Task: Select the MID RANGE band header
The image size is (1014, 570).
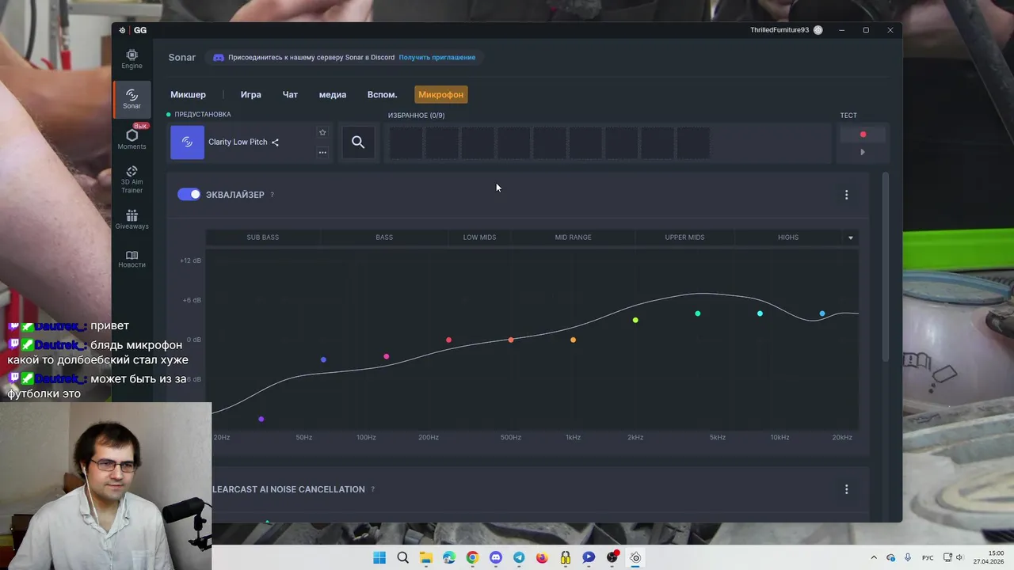Action: (x=573, y=237)
